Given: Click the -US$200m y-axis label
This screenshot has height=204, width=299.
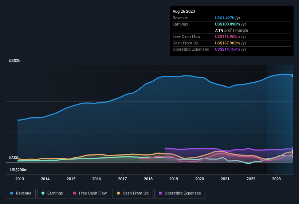Looking at the screenshot, I should pyautogui.click(x=18, y=170).
